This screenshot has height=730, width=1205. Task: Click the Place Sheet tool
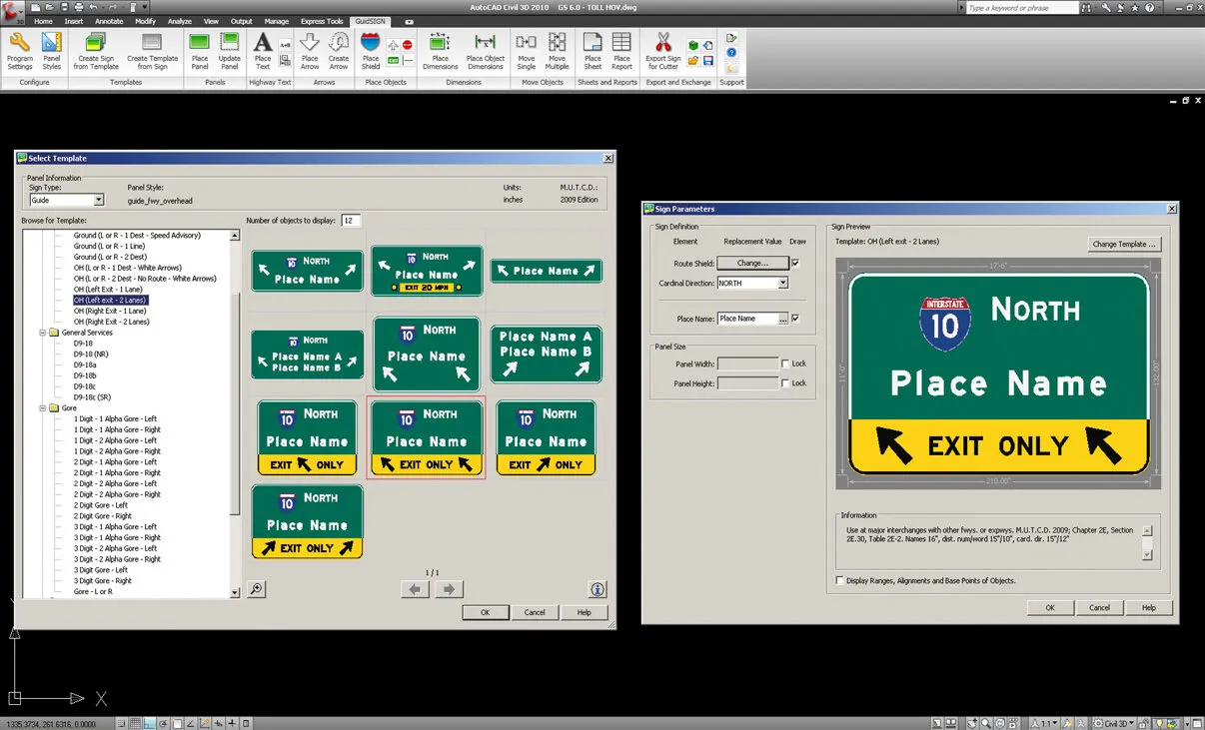pyautogui.click(x=593, y=51)
